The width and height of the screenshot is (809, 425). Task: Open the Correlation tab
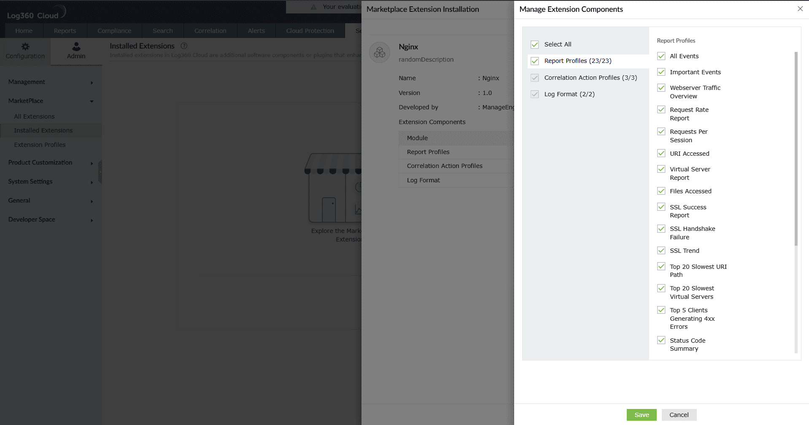click(x=210, y=31)
